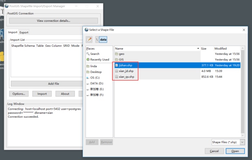Sort files by the Modified column header
The image size is (252, 160).
[x=227, y=49]
